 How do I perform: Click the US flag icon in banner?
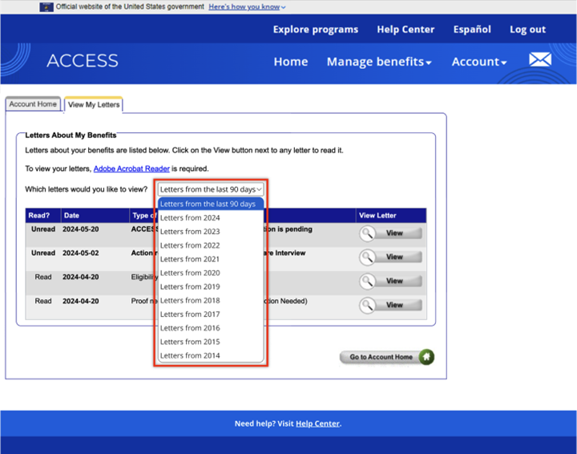(46, 6)
